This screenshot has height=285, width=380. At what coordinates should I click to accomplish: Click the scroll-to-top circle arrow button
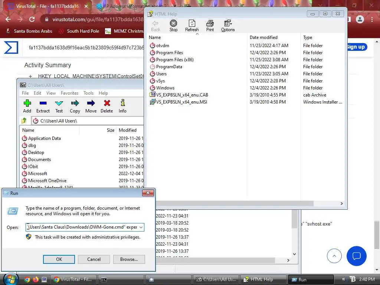pos(334,256)
